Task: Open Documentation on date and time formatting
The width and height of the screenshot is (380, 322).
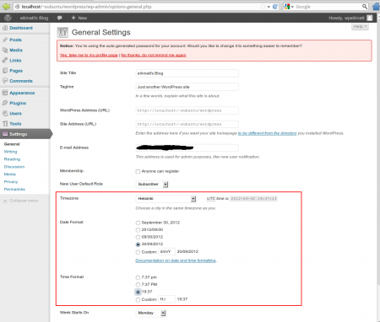Action: [176, 260]
